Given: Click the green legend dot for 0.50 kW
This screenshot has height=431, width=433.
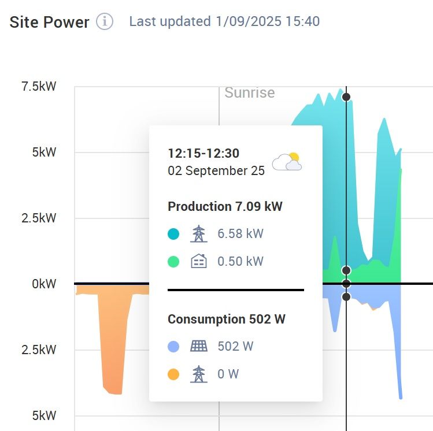Looking at the screenshot, I should point(173,262).
